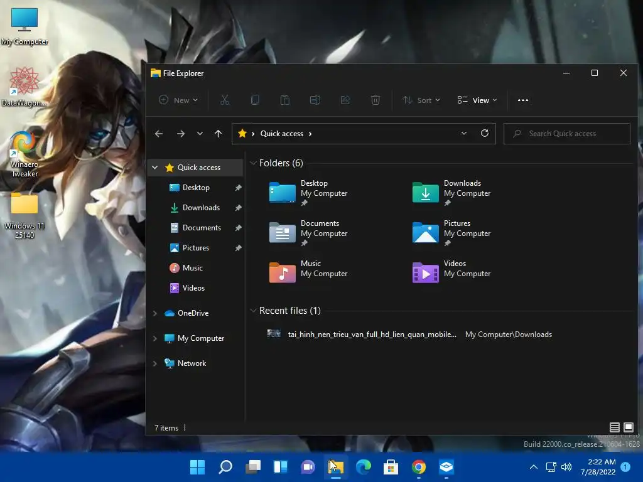Image resolution: width=643 pixels, height=482 pixels.
Task: Click the Search Quick access field
Action: (x=567, y=134)
